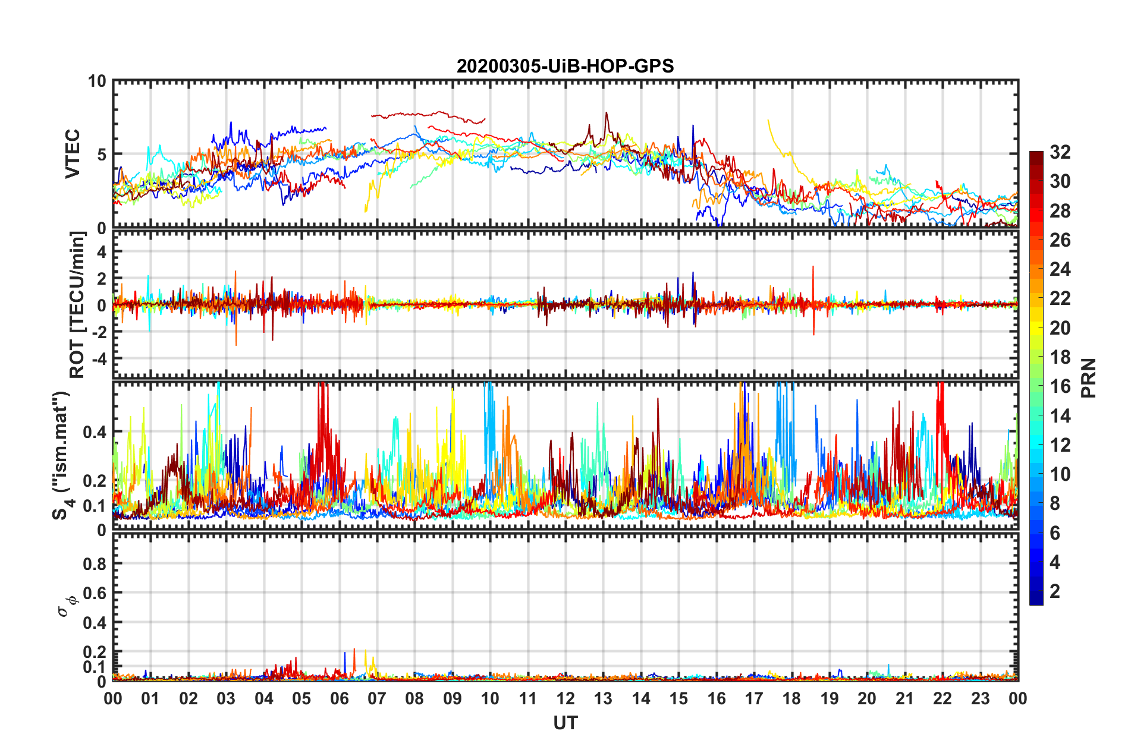The width and height of the screenshot is (1131, 756).
Task: Click the dark red top of the colorbar
Action: point(1036,156)
